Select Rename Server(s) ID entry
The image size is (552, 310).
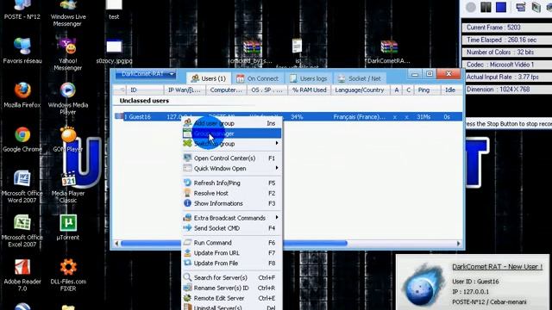coord(232,288)
